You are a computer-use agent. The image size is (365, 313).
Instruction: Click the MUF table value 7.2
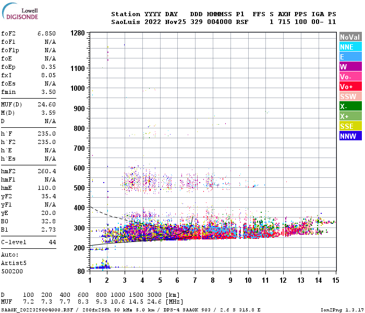(x=28, y=302)
